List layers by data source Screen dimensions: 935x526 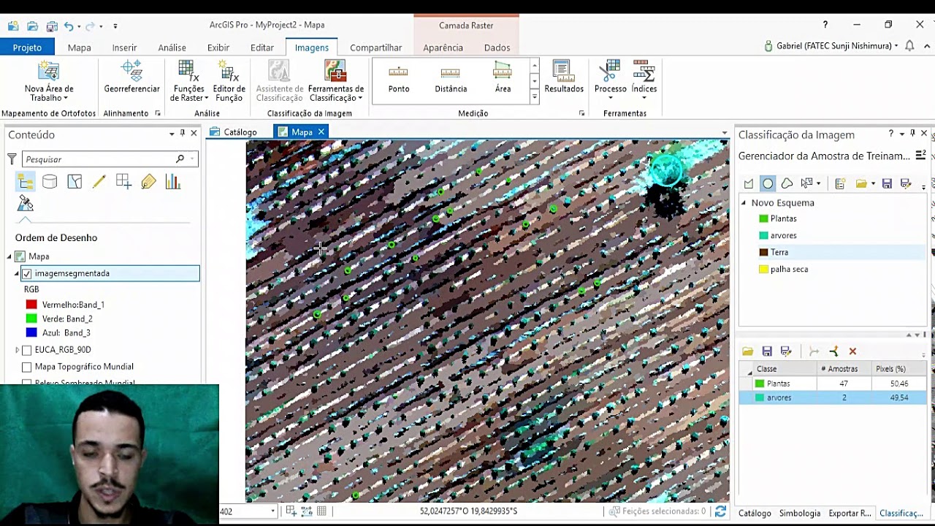[50, 182]
